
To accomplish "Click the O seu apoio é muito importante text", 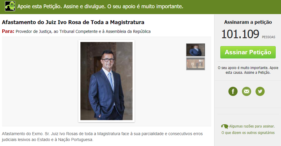I will pyautogui.click(x=248, y=70).
